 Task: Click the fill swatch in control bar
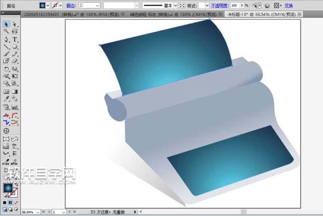(42, 5)
